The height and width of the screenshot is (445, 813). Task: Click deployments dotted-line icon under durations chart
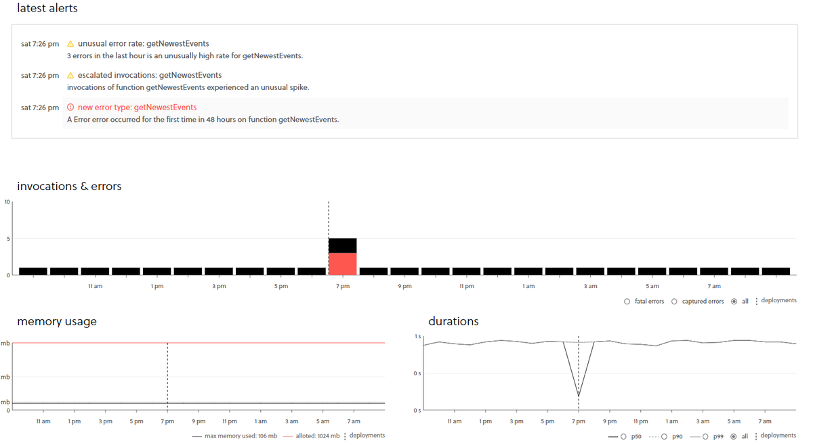756,436
